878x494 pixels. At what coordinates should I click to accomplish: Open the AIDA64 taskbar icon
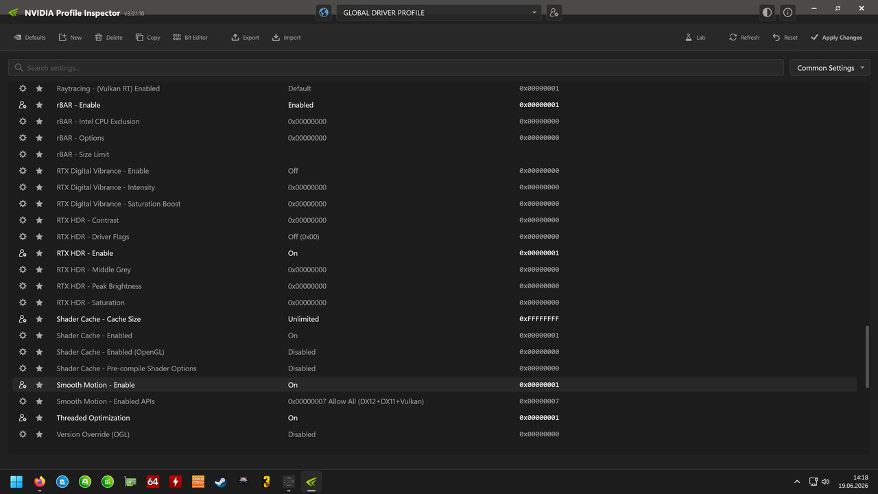(153, 482)
